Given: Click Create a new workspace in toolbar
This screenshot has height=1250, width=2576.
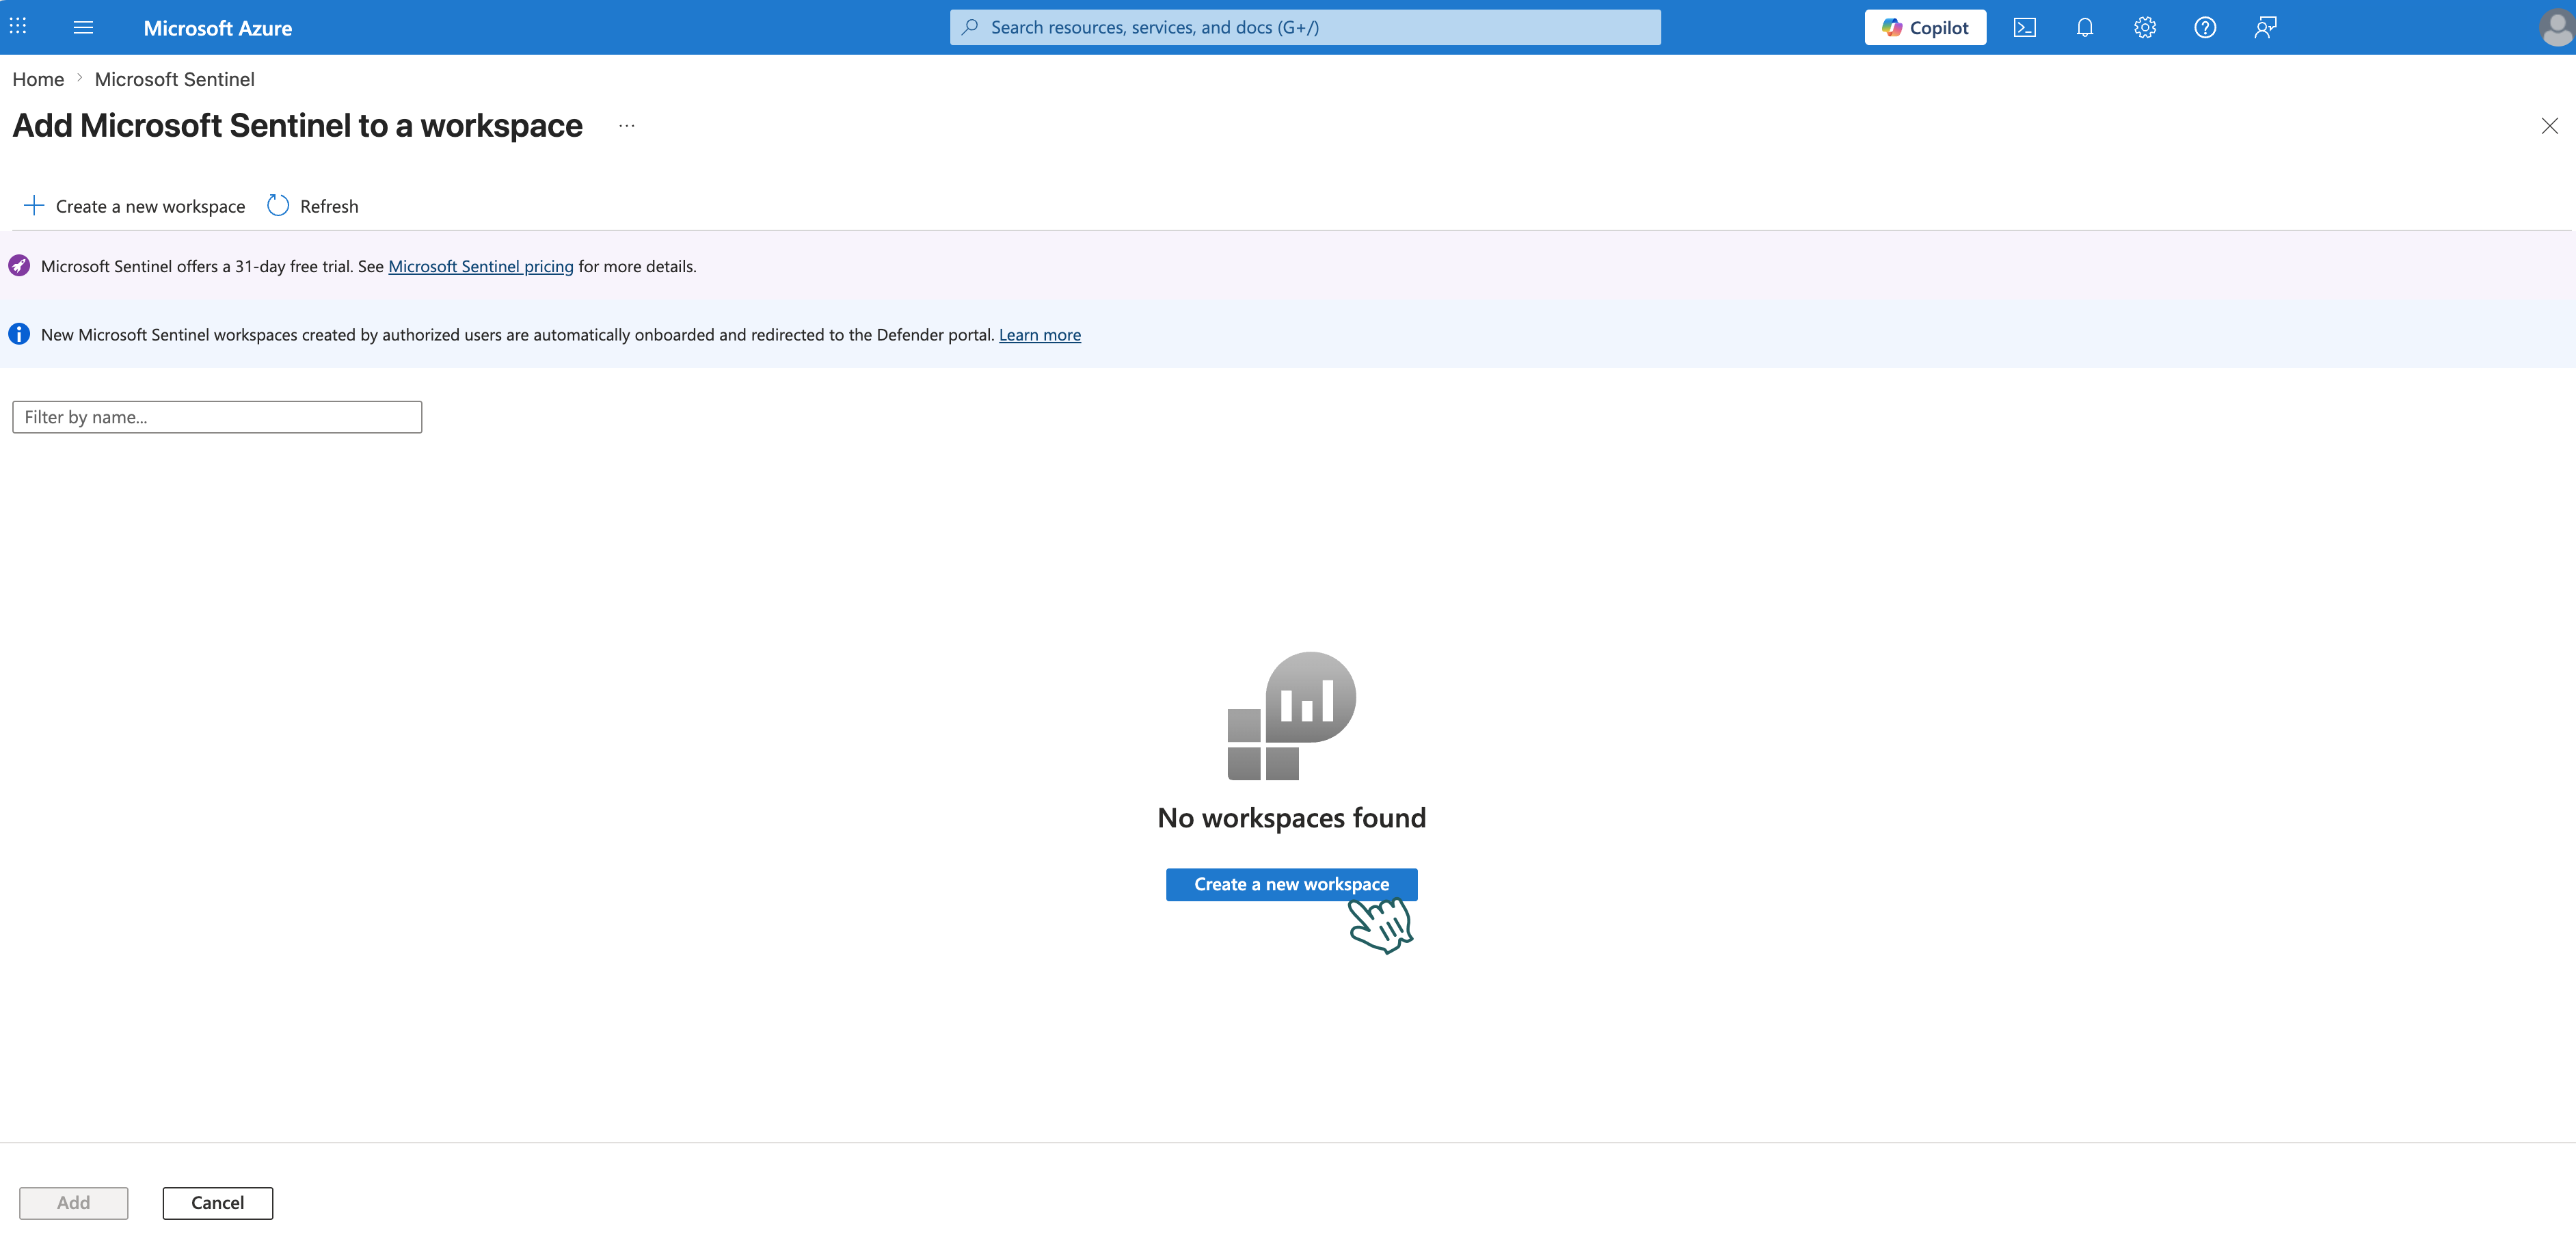Looking at the screenshot, I should pyautogui.click(x=134, y=206).
